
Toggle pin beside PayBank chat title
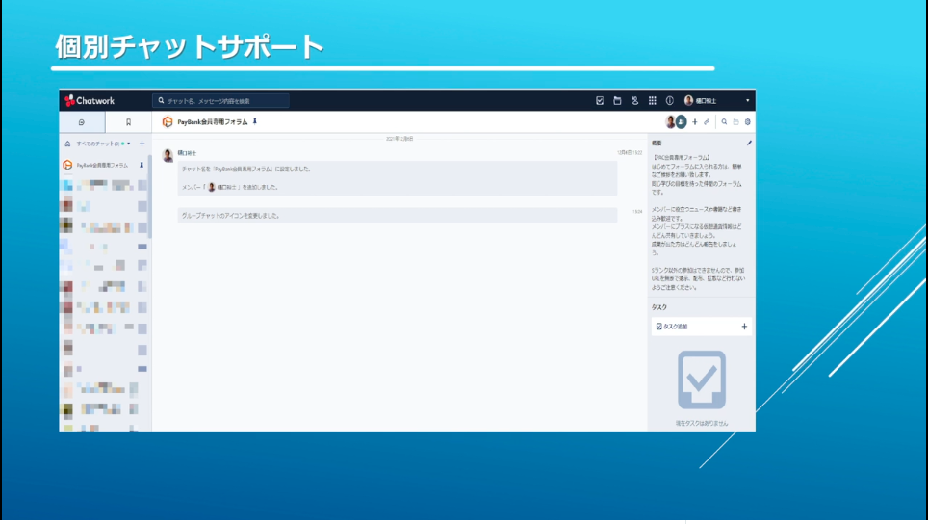click(255, 121)
